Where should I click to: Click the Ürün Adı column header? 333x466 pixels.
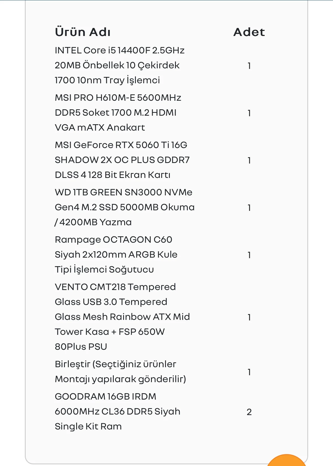[83, 32]
